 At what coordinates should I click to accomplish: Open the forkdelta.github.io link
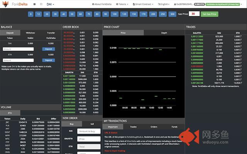pos(135,137)
